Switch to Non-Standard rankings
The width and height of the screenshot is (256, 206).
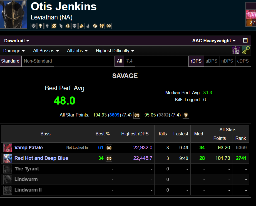(x=38, y=61)
